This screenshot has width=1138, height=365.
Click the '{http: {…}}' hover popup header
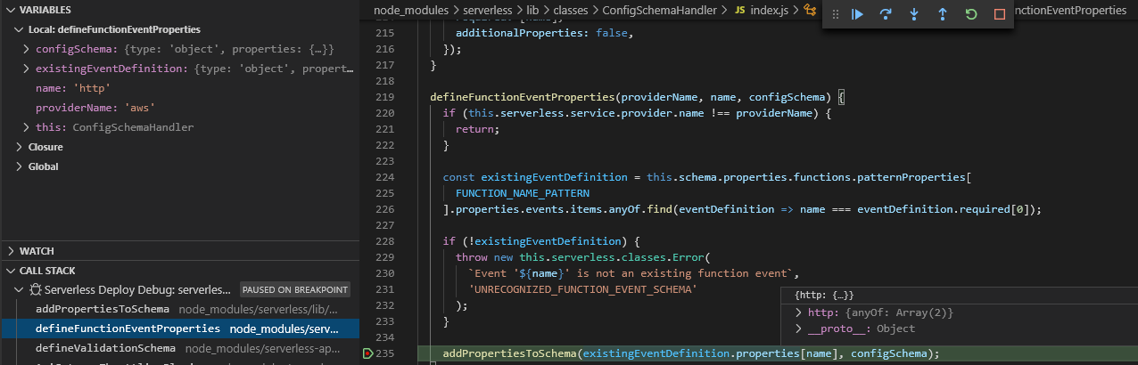(824, 295)
